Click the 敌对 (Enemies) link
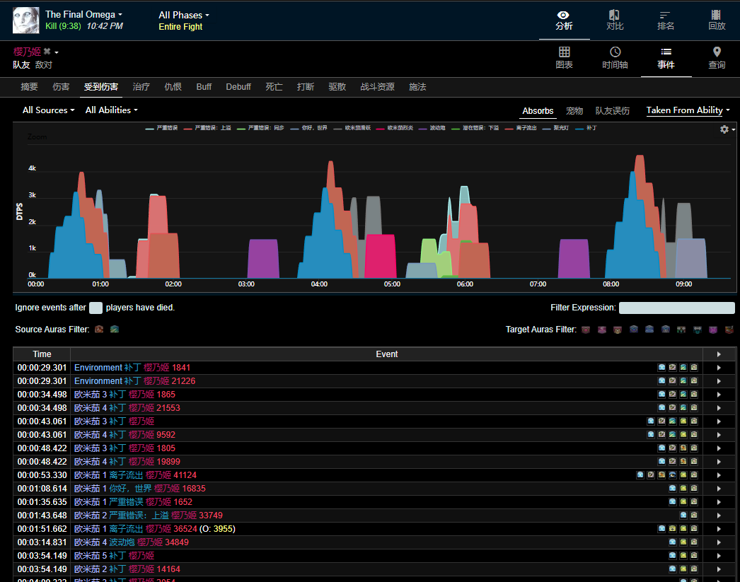This screenshot has width=740, height=582. [x=44, y=65]
